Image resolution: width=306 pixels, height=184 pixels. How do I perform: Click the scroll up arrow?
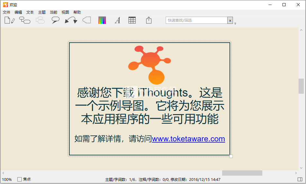(x=301, y=30)
